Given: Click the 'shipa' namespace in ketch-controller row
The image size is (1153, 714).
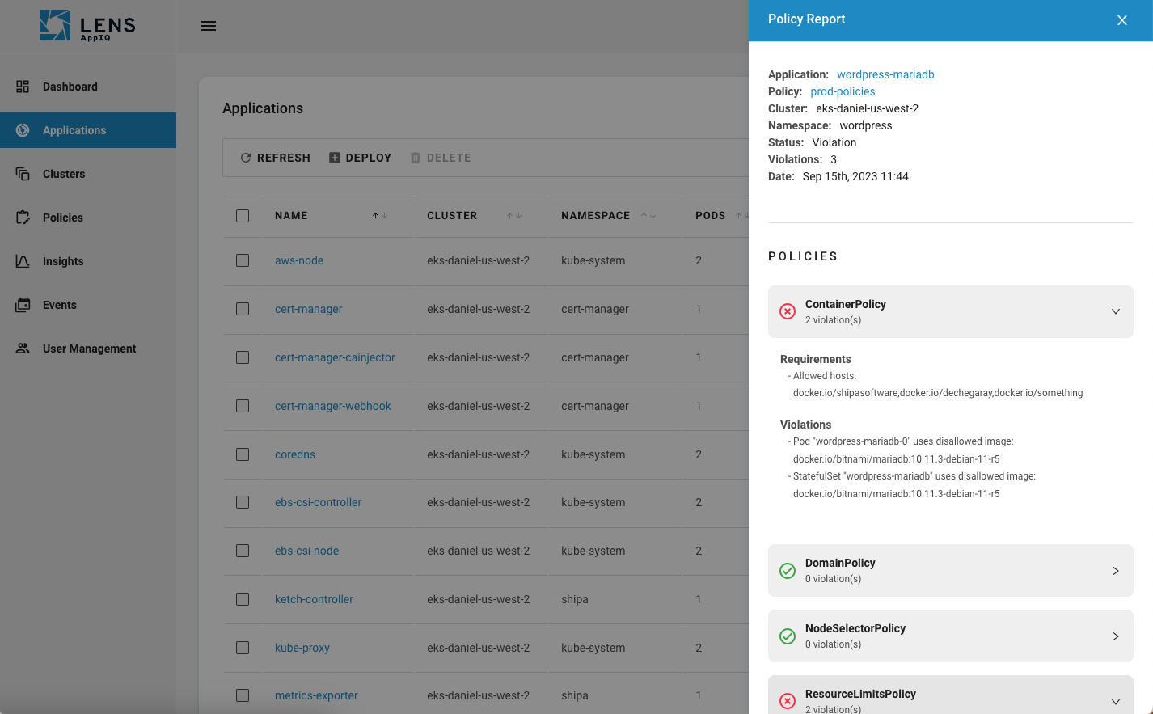Looking at the screenshot, I should click(575, 599).
